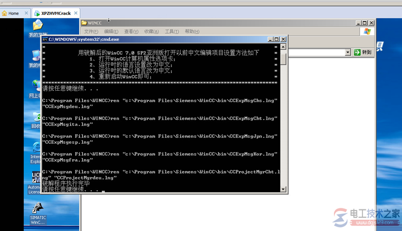Open 工具(T) menu in WINCC window
This screenshot has height=231, width=402.
point(172,31)
